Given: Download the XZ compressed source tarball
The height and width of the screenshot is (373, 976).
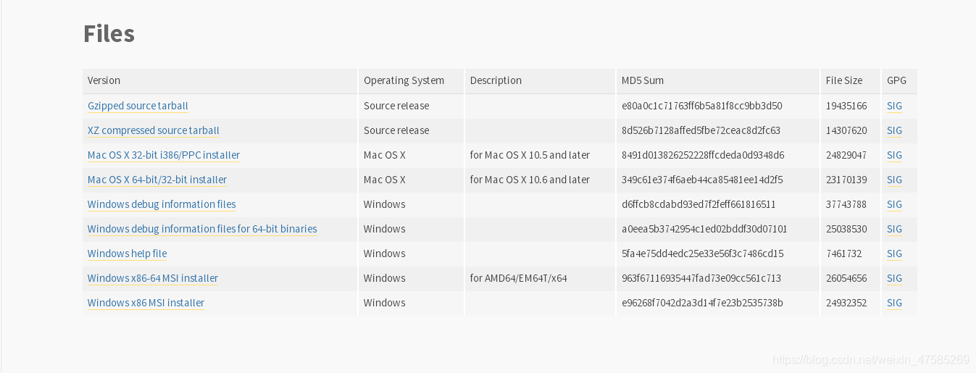Looking at the screenshot, I should [154, 130].
